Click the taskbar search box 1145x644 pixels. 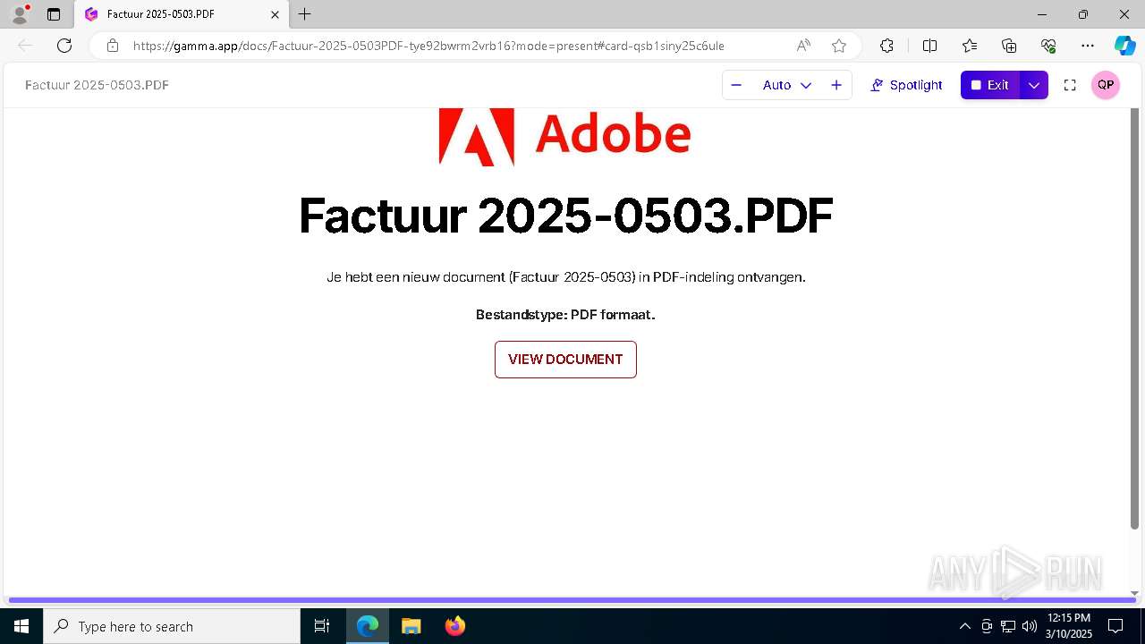(172, 626)
